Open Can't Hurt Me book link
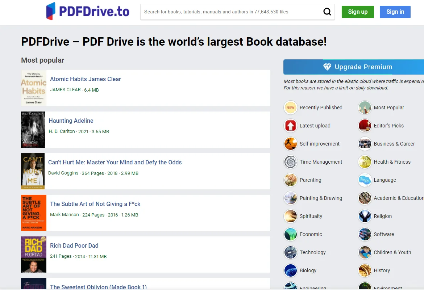 (x=115, y=163)
